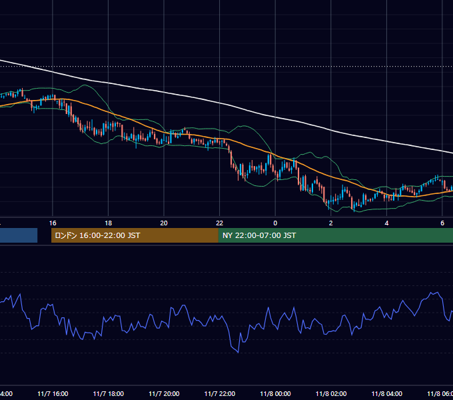
Task: Click hour label 20 on price chart axis
Action: click(164, 223)
